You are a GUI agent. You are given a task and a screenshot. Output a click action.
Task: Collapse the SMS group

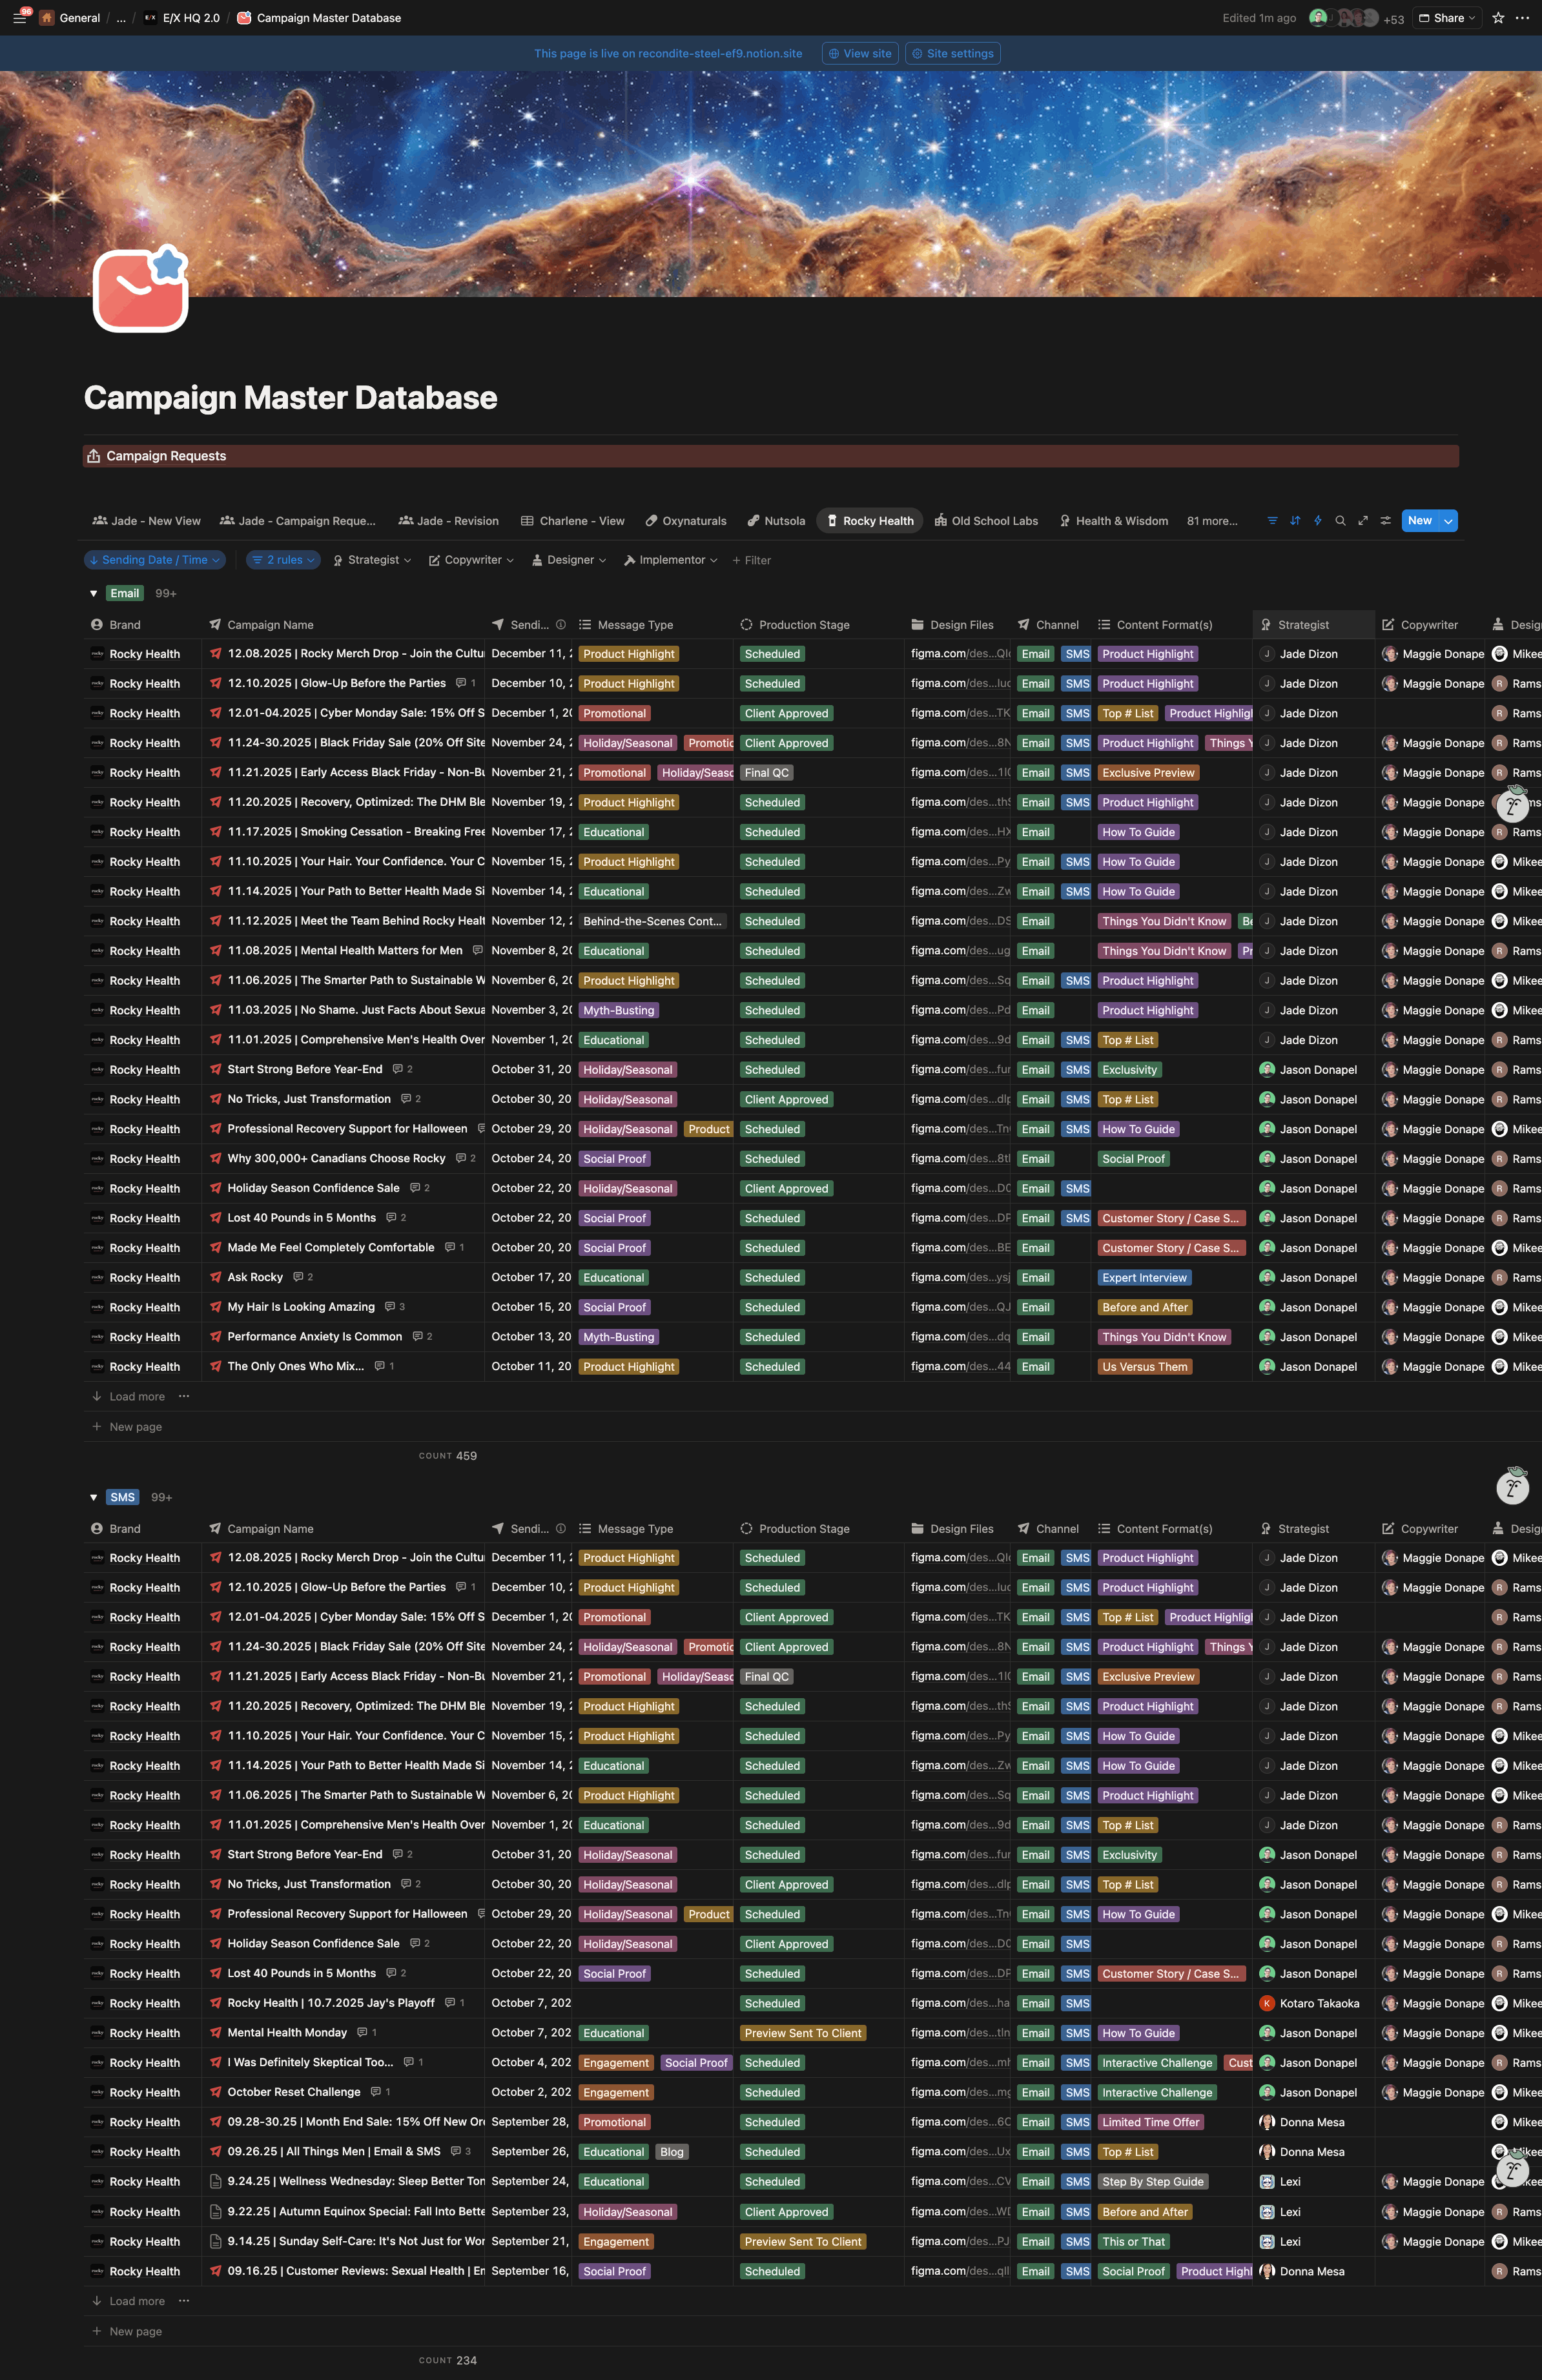(x=94, y=1498)
